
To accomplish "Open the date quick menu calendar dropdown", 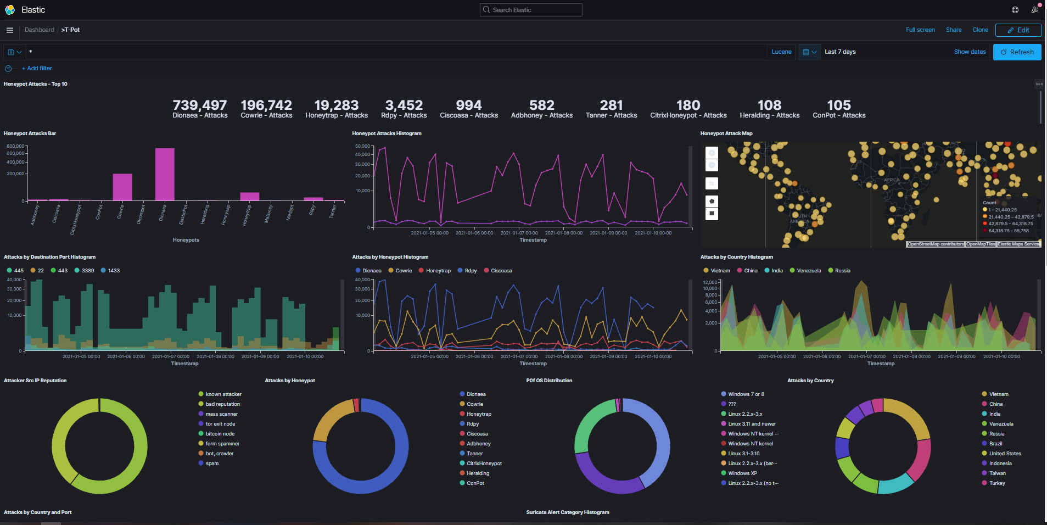I will tap(810, 52).
